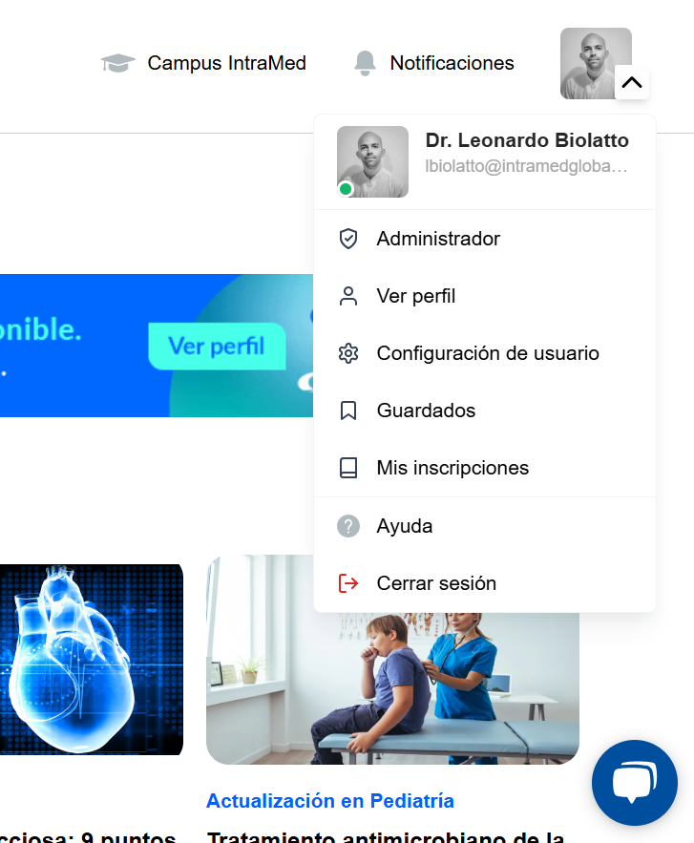The image size is (694, 843).
Task: Click the Administrador shield icon
Action: [348, 239]
